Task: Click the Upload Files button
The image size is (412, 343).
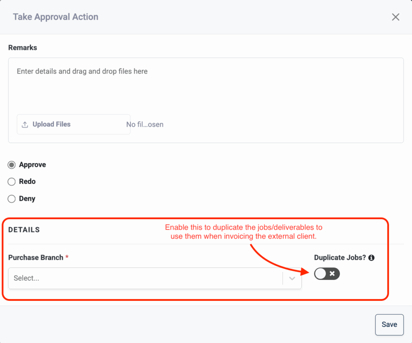Action: 73,124
